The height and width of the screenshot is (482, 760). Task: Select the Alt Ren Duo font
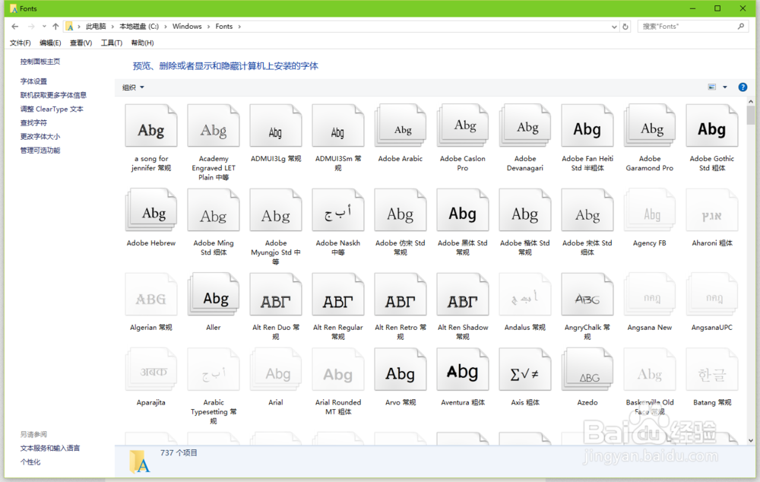[276, 294]
